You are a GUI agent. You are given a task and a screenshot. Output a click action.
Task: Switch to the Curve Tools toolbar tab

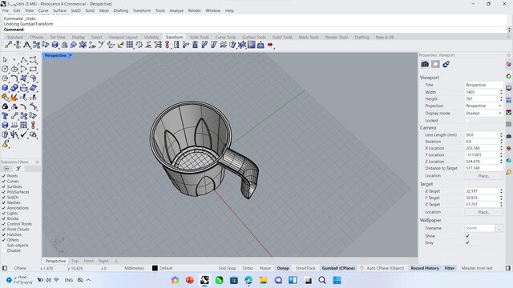pos(225,38)
